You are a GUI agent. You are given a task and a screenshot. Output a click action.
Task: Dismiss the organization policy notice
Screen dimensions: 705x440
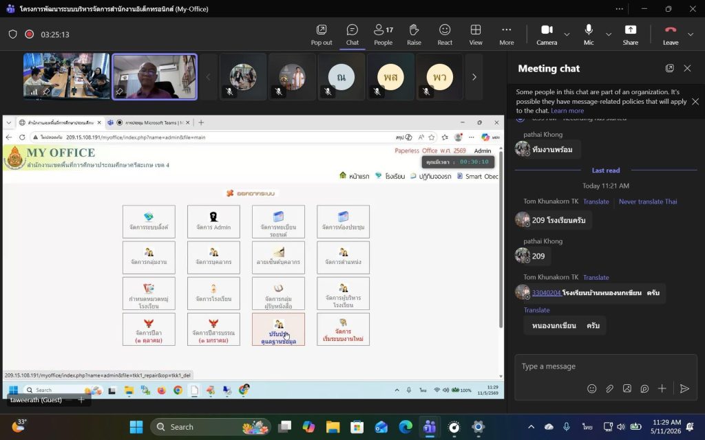[695, 102]
